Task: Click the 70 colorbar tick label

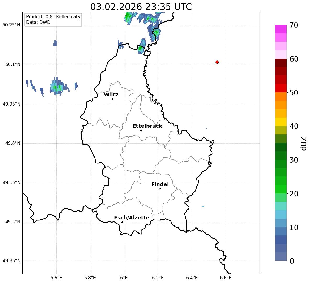Action: (x=294, y=25)
